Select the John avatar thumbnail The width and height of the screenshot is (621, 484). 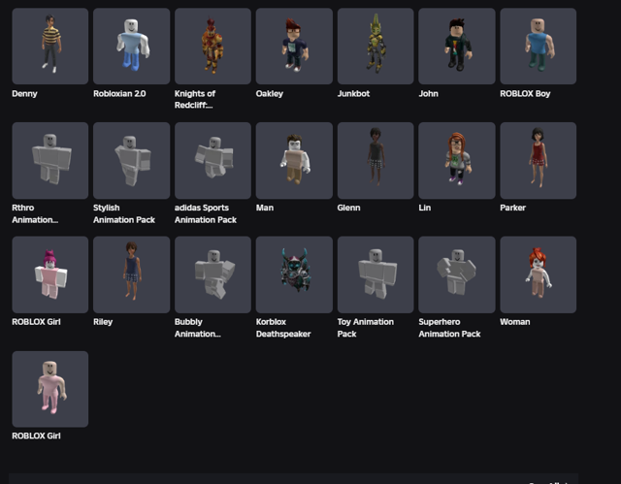coord(457,46)
